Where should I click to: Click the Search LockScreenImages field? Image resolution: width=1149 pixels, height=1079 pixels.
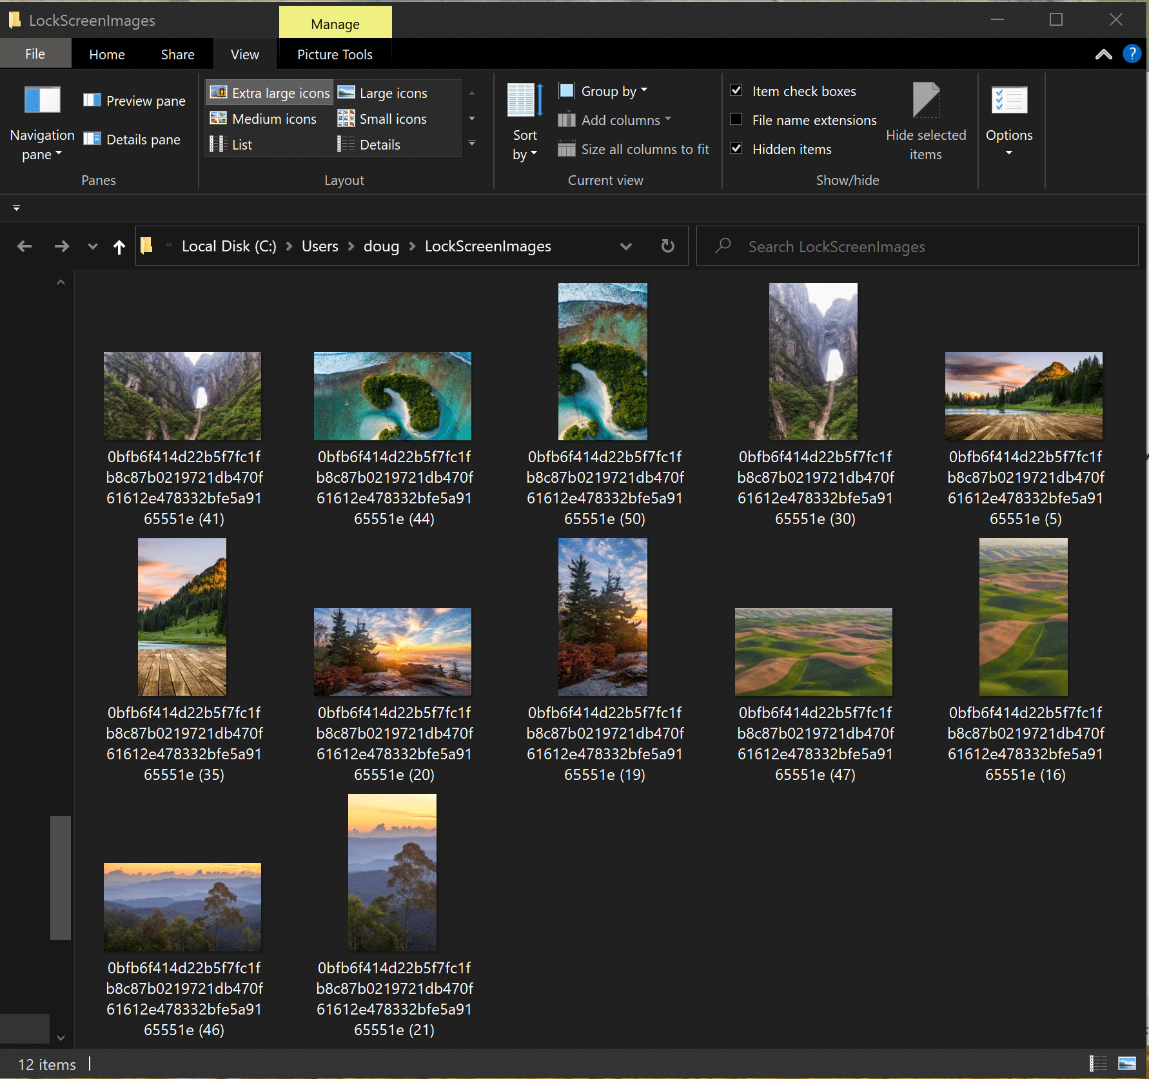point(918,246)
